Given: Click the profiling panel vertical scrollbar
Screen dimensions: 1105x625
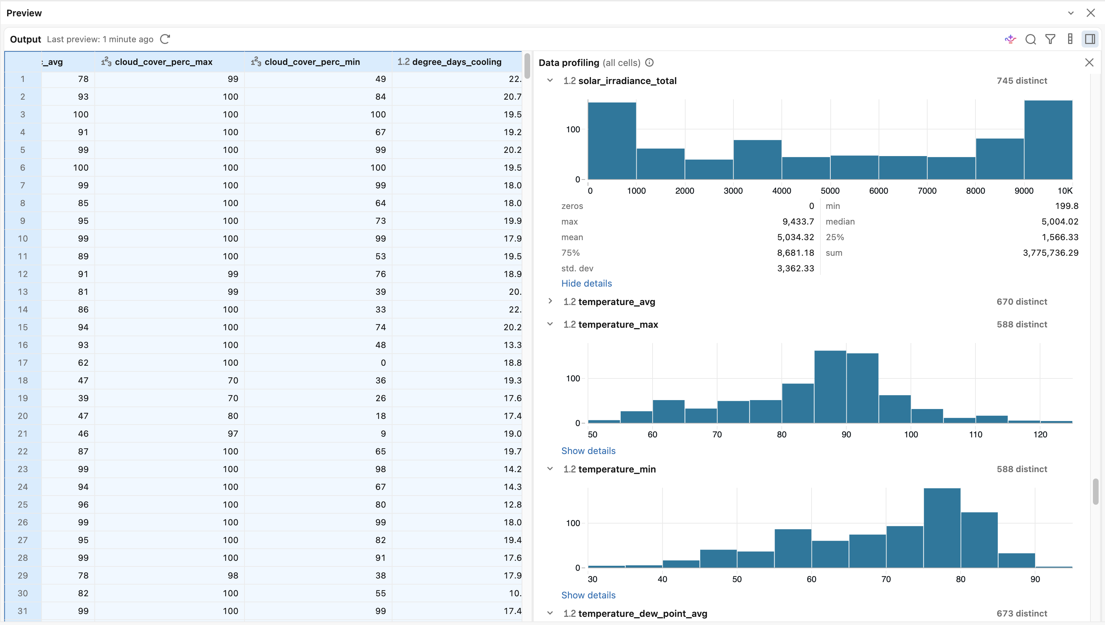Looking at the screenshot, I should pyautogui.click(x=1096, y=492).
